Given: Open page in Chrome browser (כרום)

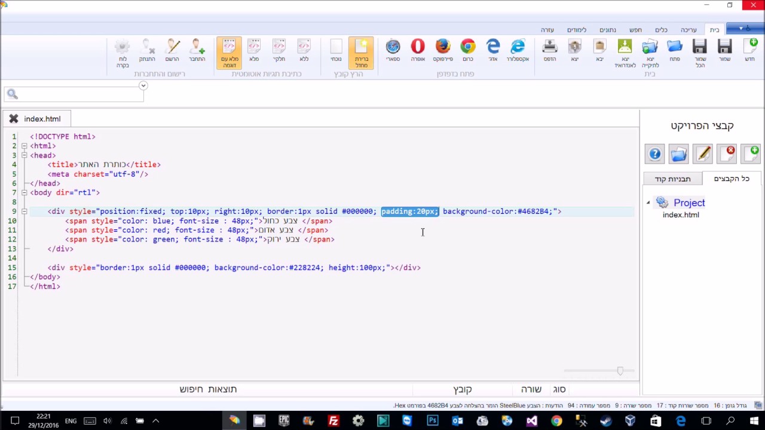Looking at the screenshot, I should pyautogui.click(x=468, y=50).
